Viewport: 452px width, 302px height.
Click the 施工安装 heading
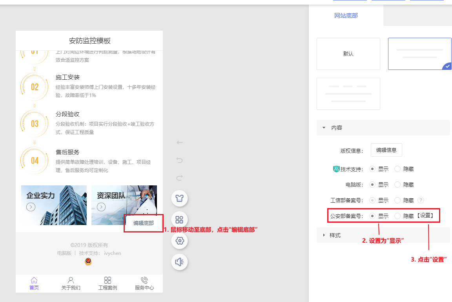coord(67,77)
